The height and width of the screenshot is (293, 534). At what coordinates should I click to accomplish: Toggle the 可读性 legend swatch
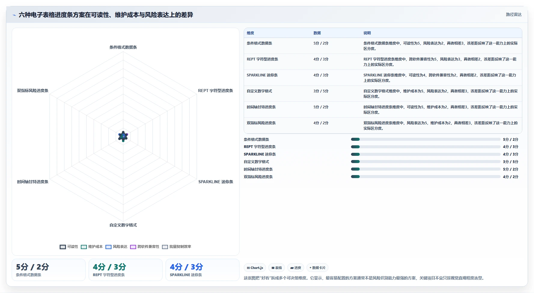point(63,247)
